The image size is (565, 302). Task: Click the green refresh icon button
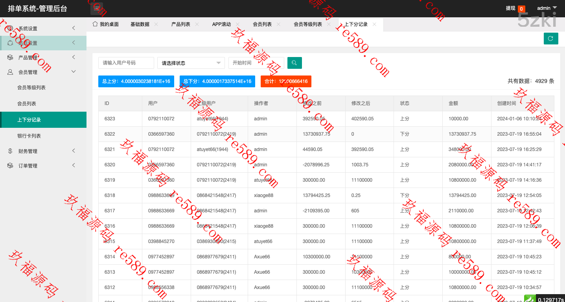click(x=550, y=39)
